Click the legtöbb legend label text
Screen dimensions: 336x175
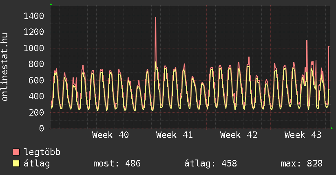[42, 152]
